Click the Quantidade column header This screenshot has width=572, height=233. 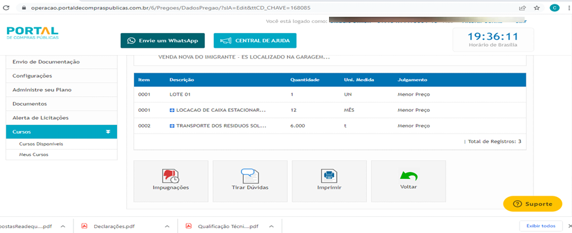(x=305, y=80)
